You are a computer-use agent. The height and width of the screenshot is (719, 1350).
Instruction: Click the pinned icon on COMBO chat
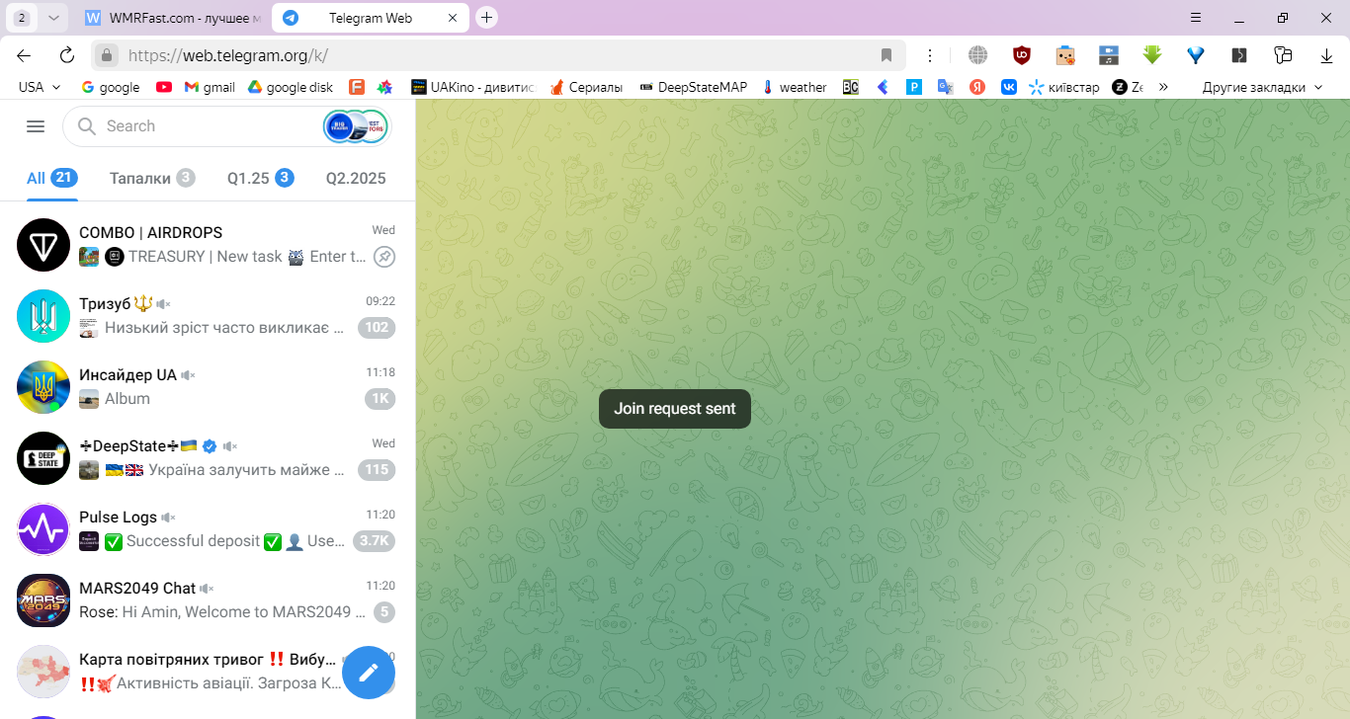coord(384,257)
